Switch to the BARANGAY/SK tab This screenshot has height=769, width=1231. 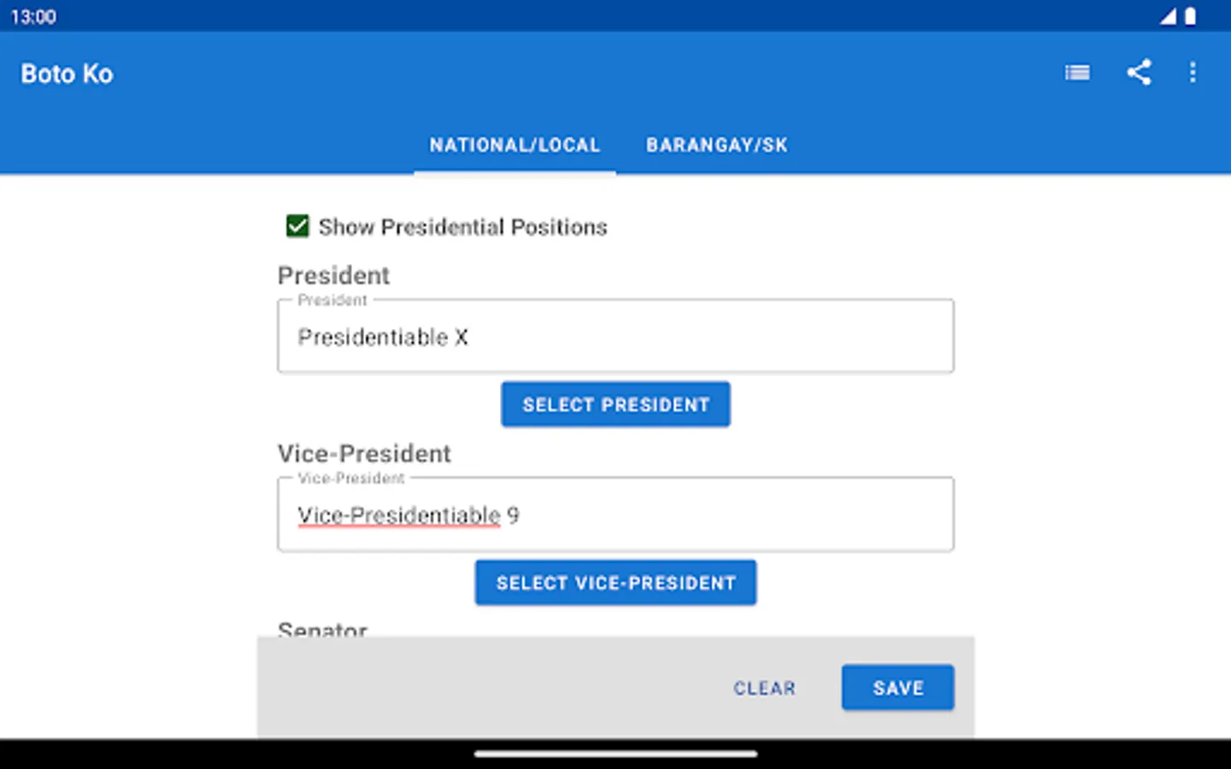[716, 145]
